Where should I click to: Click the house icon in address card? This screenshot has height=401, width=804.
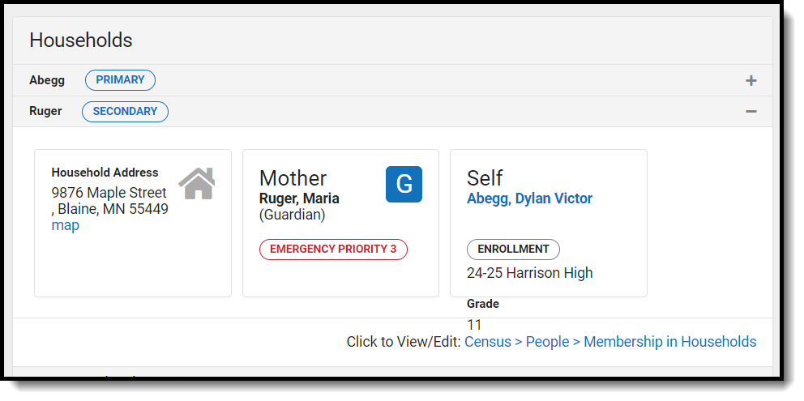click(196, 183)
